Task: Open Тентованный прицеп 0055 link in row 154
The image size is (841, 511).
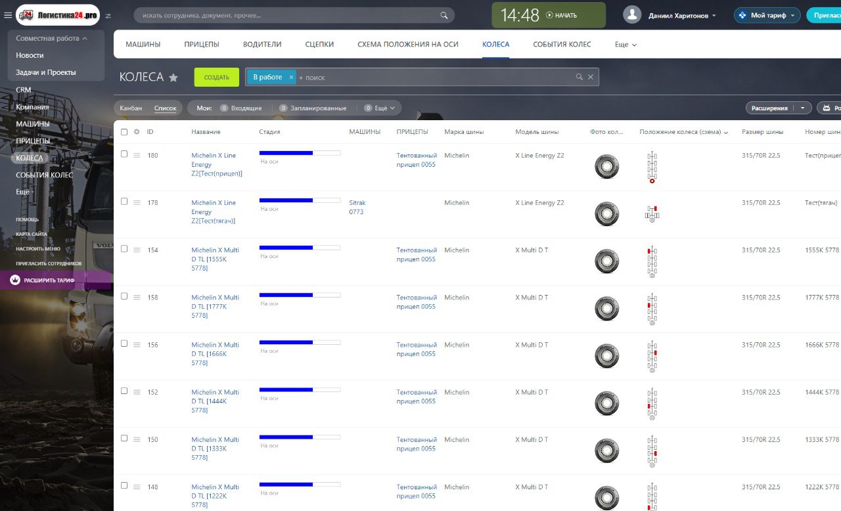Action: [417, 255]
